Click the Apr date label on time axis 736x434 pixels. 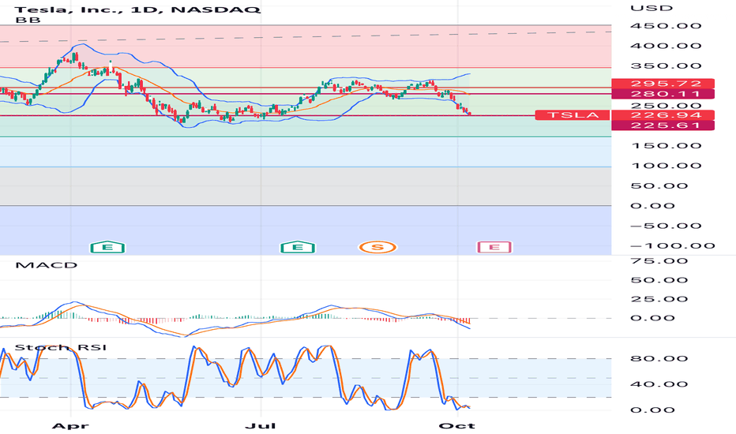pos(70,426)
